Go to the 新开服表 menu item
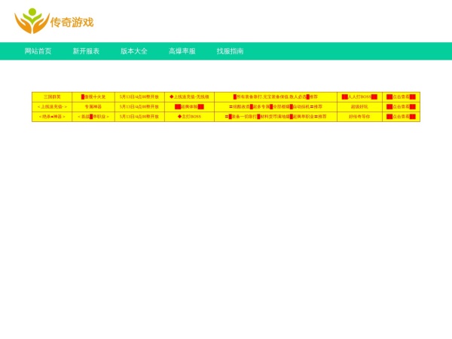 (x=86, y=51)
